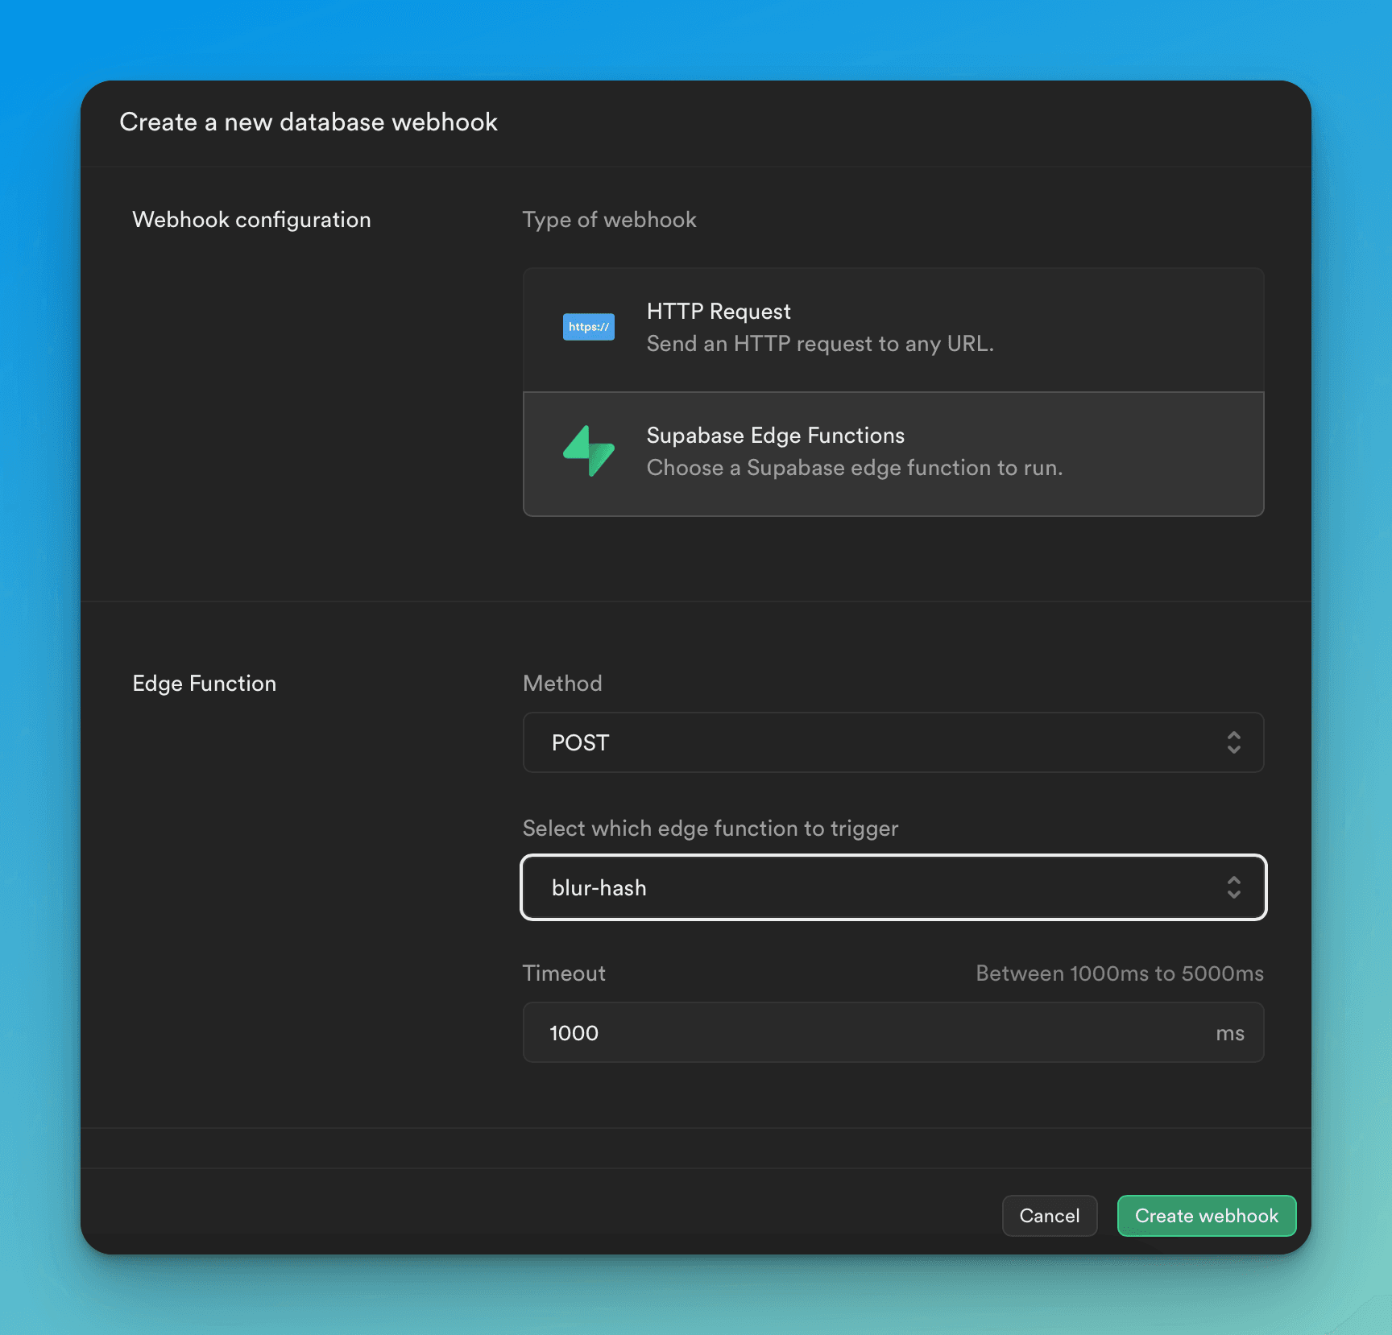Screen dimensions: 1392x1335
Task: Click the Create webhook button
Action: (1206, 1216)
